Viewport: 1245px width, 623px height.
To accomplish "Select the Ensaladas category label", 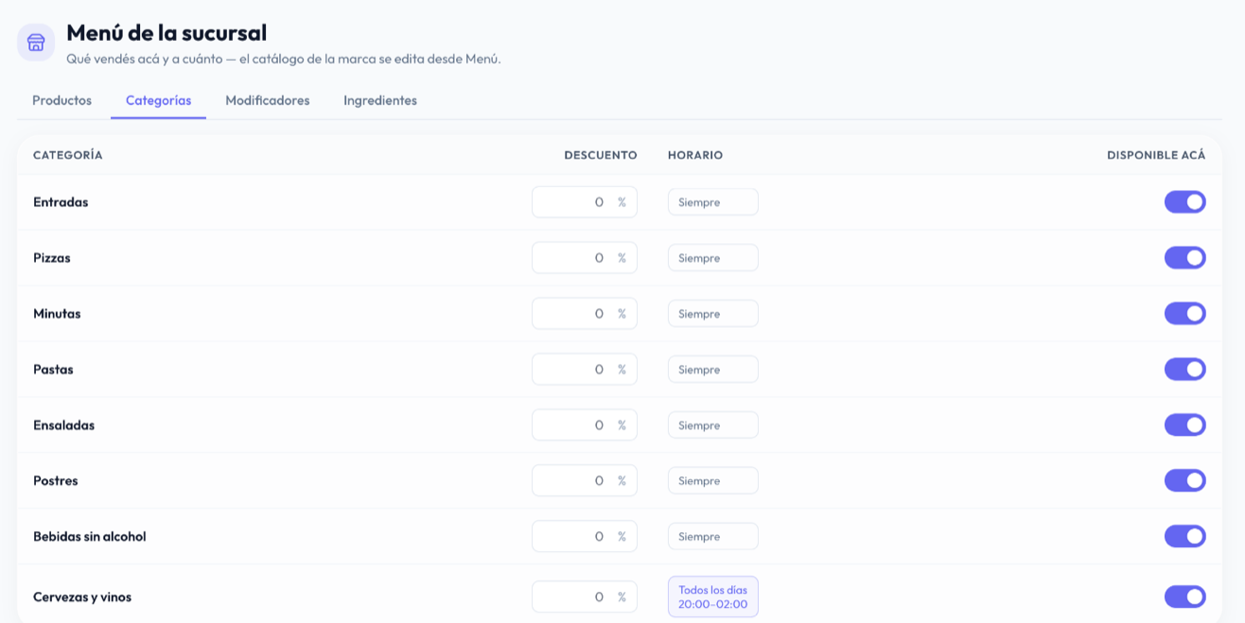I will [63, 425].
